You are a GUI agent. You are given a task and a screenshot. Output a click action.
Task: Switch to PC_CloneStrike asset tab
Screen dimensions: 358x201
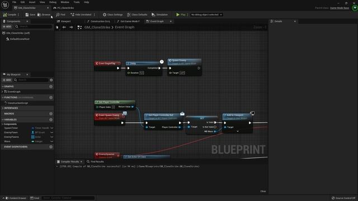(x=63, y=8)
